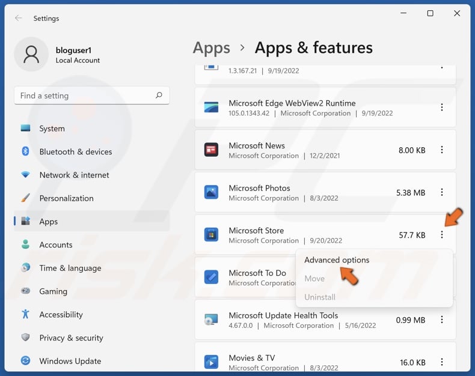Choose Move in the context menu
The width and height of the screenshot is (475, 376).
pos(374,279)
